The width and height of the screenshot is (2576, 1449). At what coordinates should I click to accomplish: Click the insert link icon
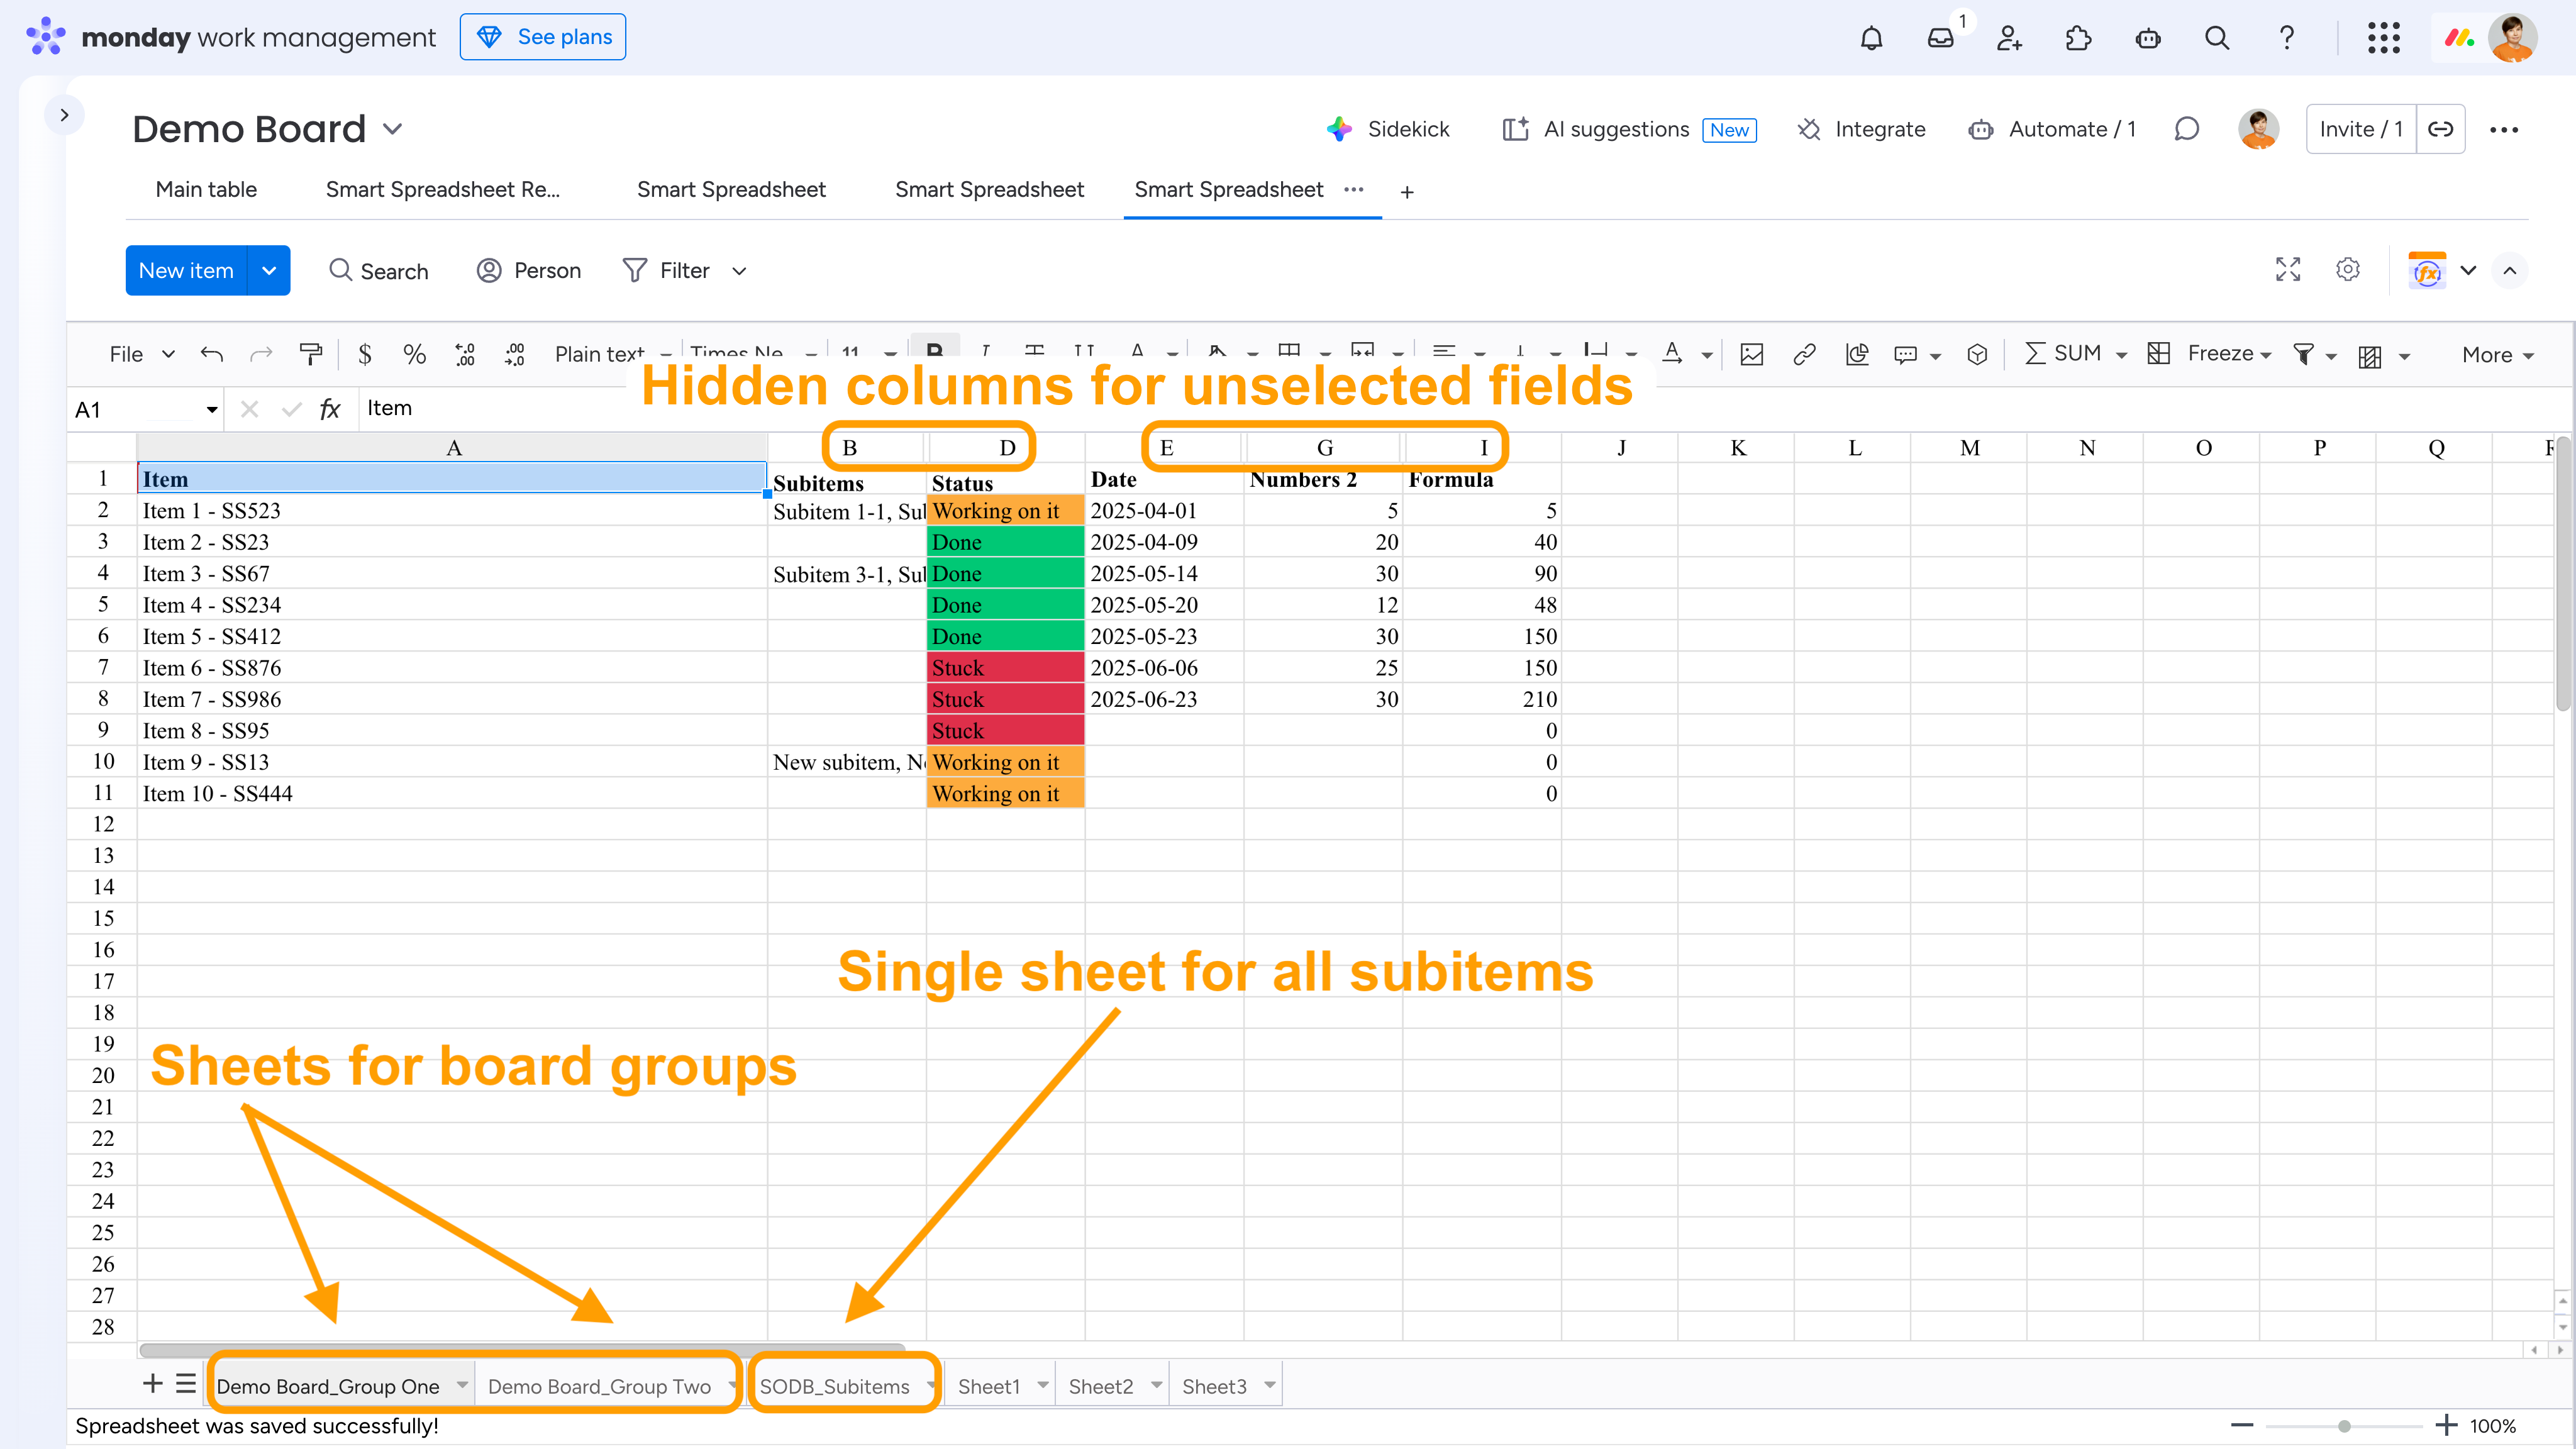1804,354
